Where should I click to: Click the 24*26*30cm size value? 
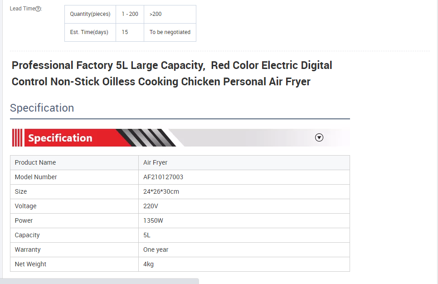pyautogui.click(x=161, y=191)
